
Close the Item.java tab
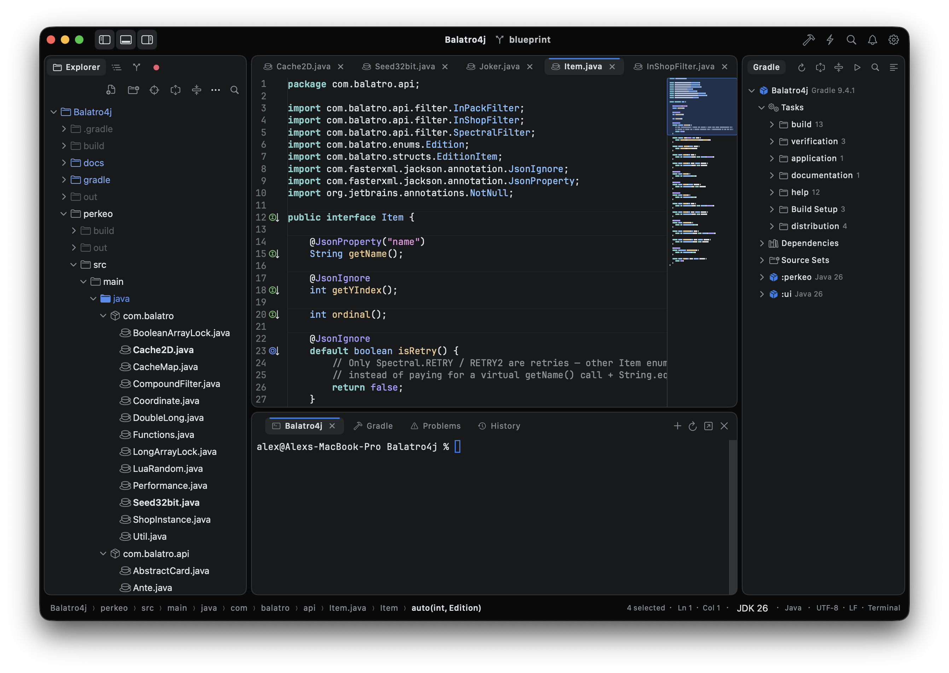612,67
